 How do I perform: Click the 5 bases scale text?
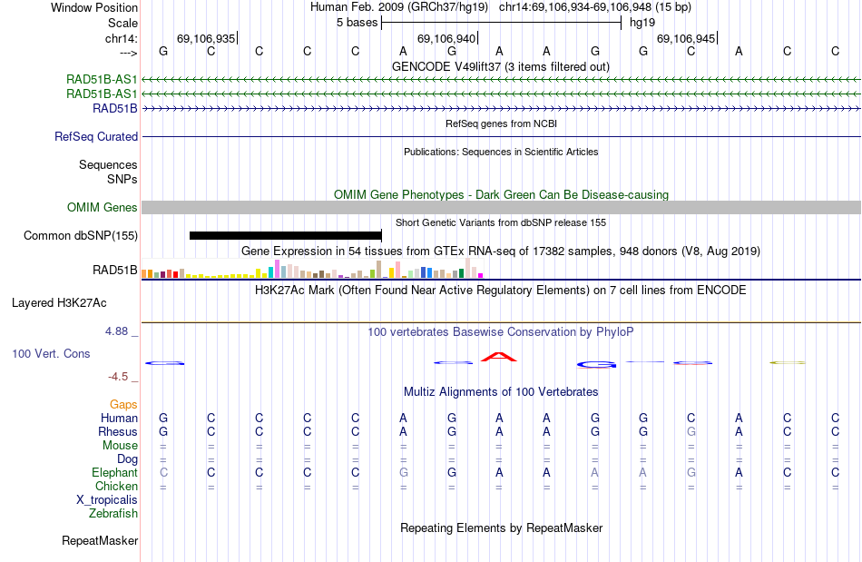point(358,23)
